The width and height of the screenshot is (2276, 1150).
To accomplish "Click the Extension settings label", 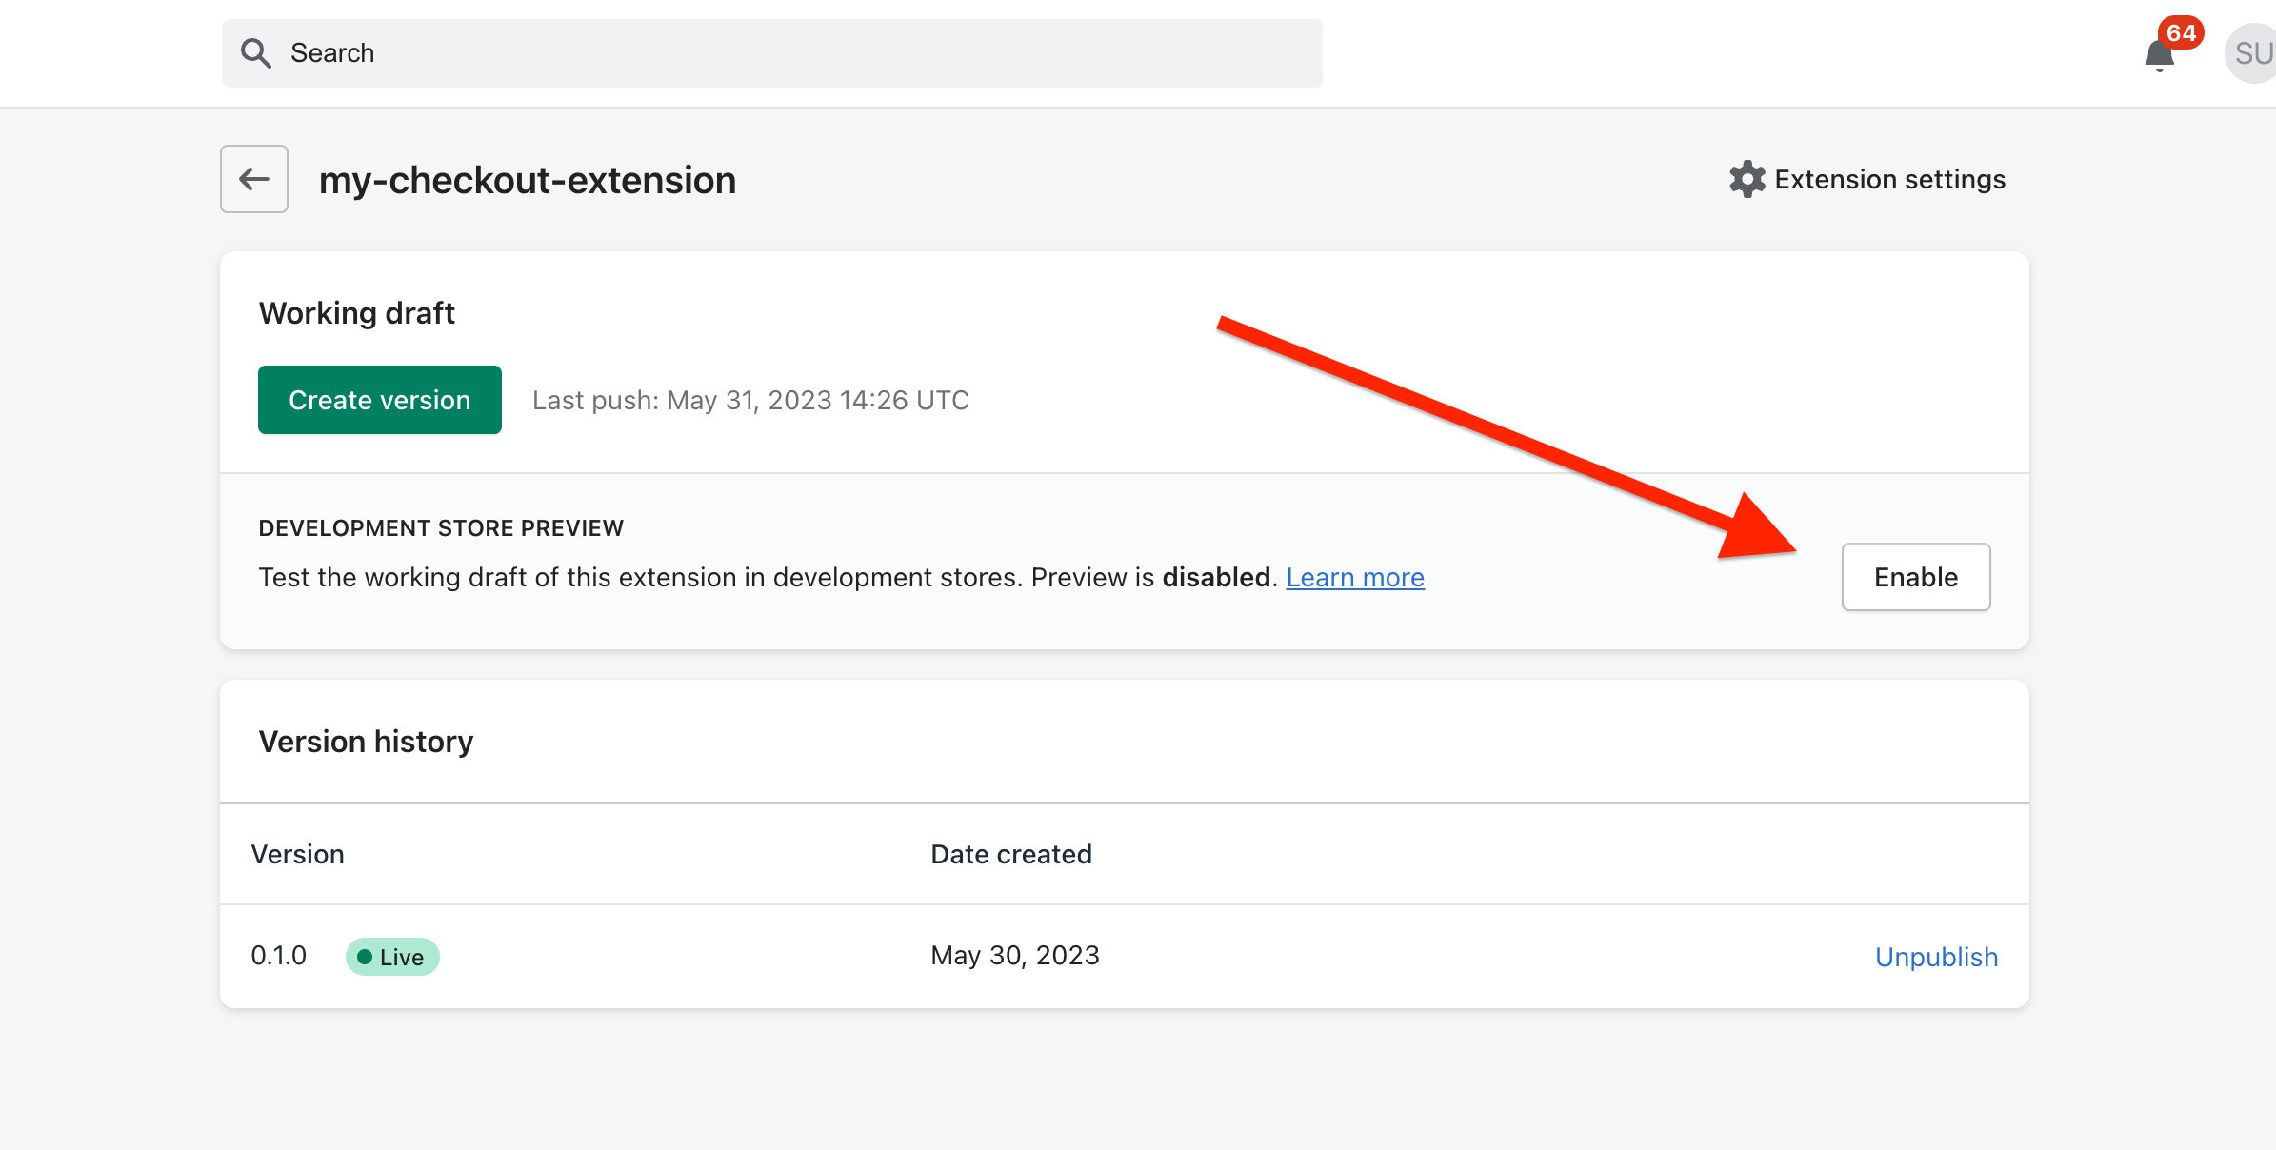I will click(x=1889, y=179).
